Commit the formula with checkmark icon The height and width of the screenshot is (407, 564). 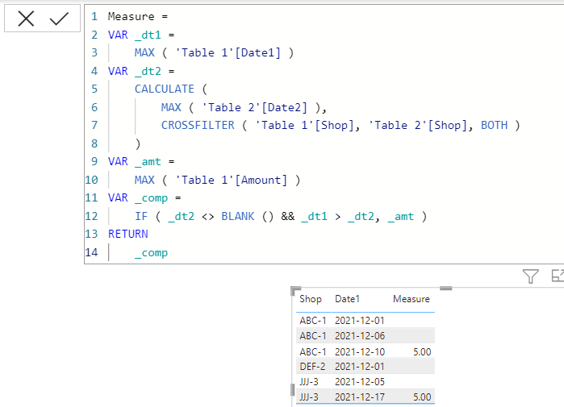(x=59, y=19)
